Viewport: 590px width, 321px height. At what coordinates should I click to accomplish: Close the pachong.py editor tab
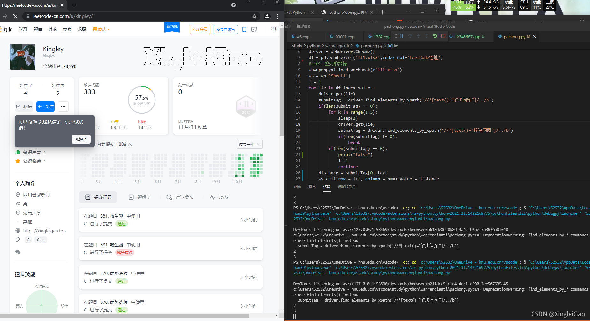tap(535, 37)
